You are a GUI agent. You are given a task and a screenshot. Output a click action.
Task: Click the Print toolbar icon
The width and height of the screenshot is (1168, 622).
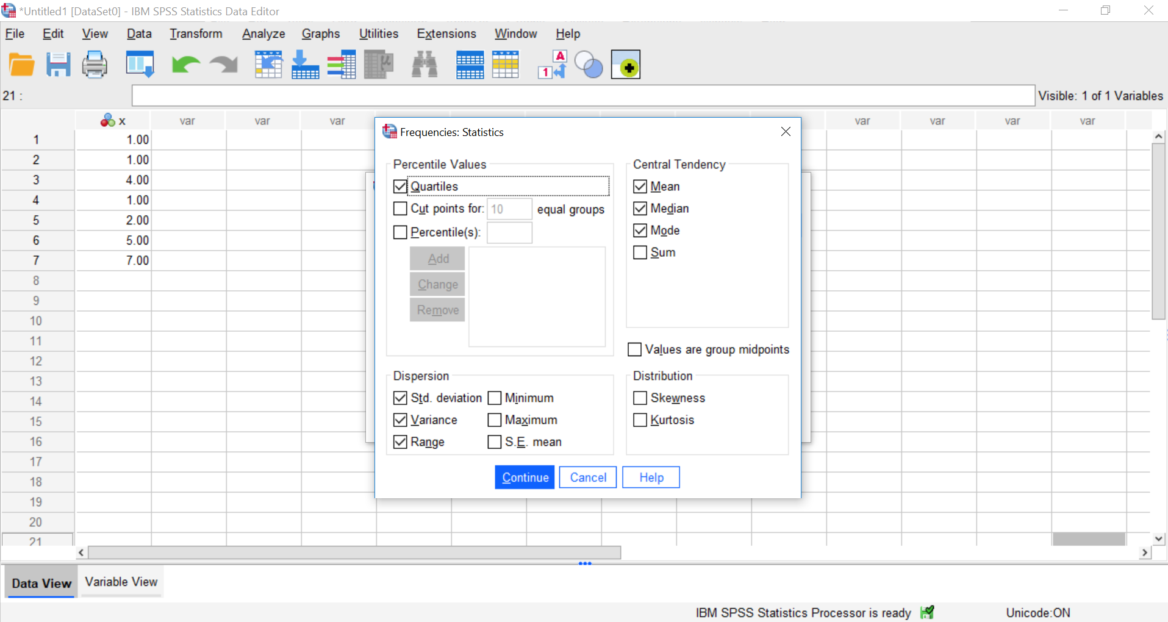(95, 65)
